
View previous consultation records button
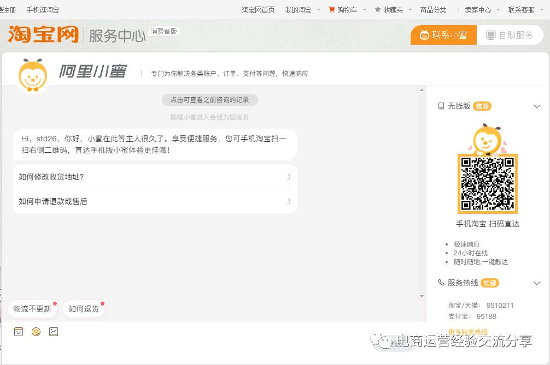pyautogui.click(x=210, y=100)
